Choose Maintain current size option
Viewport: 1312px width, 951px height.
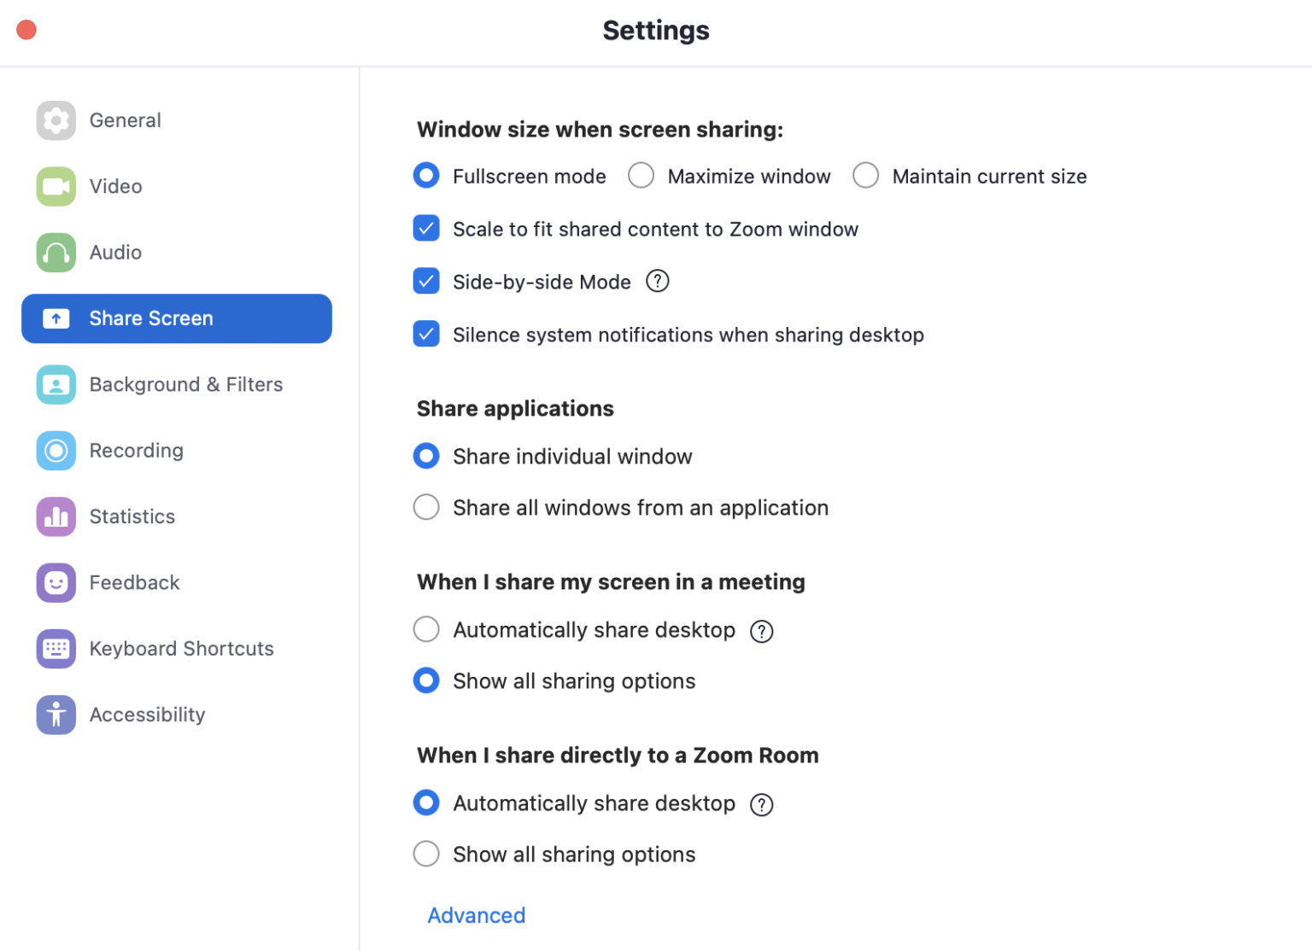click(x=865, y=176)
